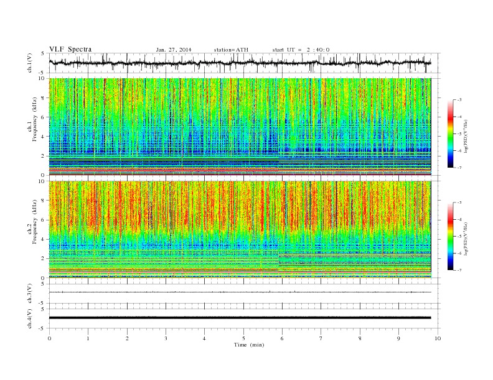Click the "-5" label on the ch.2 colorbar

coord(459,237)
